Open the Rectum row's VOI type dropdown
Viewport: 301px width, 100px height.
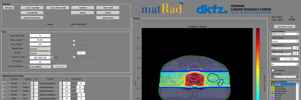coord(28,84)
